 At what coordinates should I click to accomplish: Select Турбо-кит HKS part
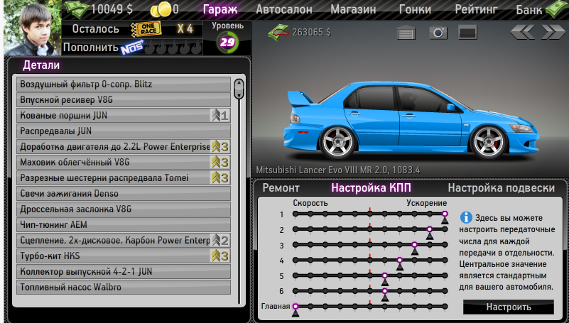pyautogui.click(x=124, y=256)
